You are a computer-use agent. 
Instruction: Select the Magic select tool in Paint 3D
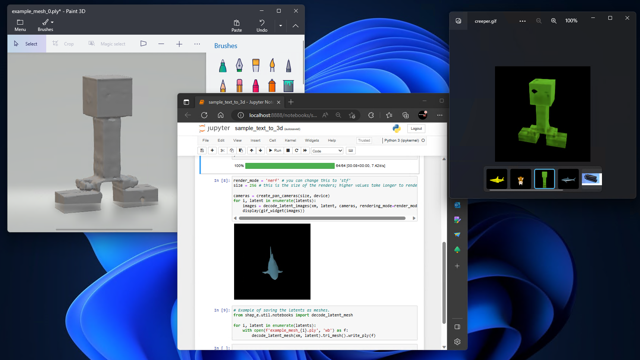[107, 44]
